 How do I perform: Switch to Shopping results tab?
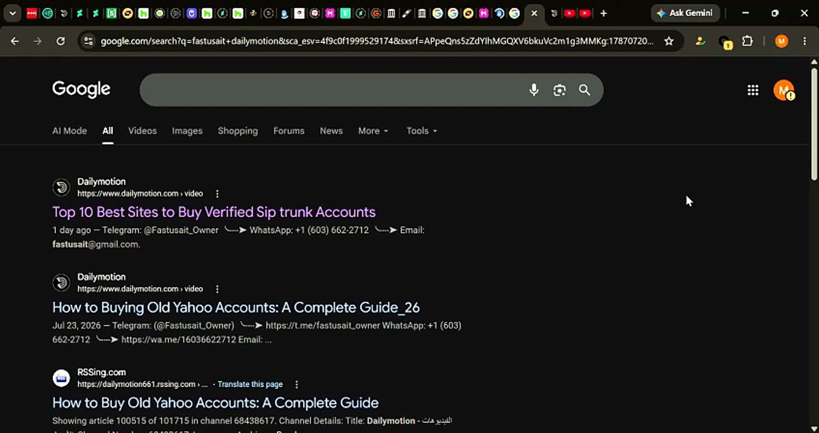(x=238, y=131)
